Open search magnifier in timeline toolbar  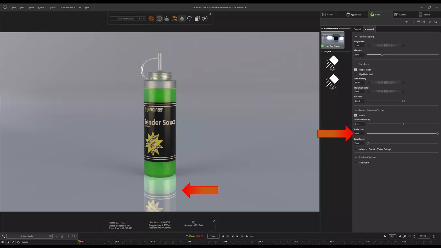tap(74, 236)
